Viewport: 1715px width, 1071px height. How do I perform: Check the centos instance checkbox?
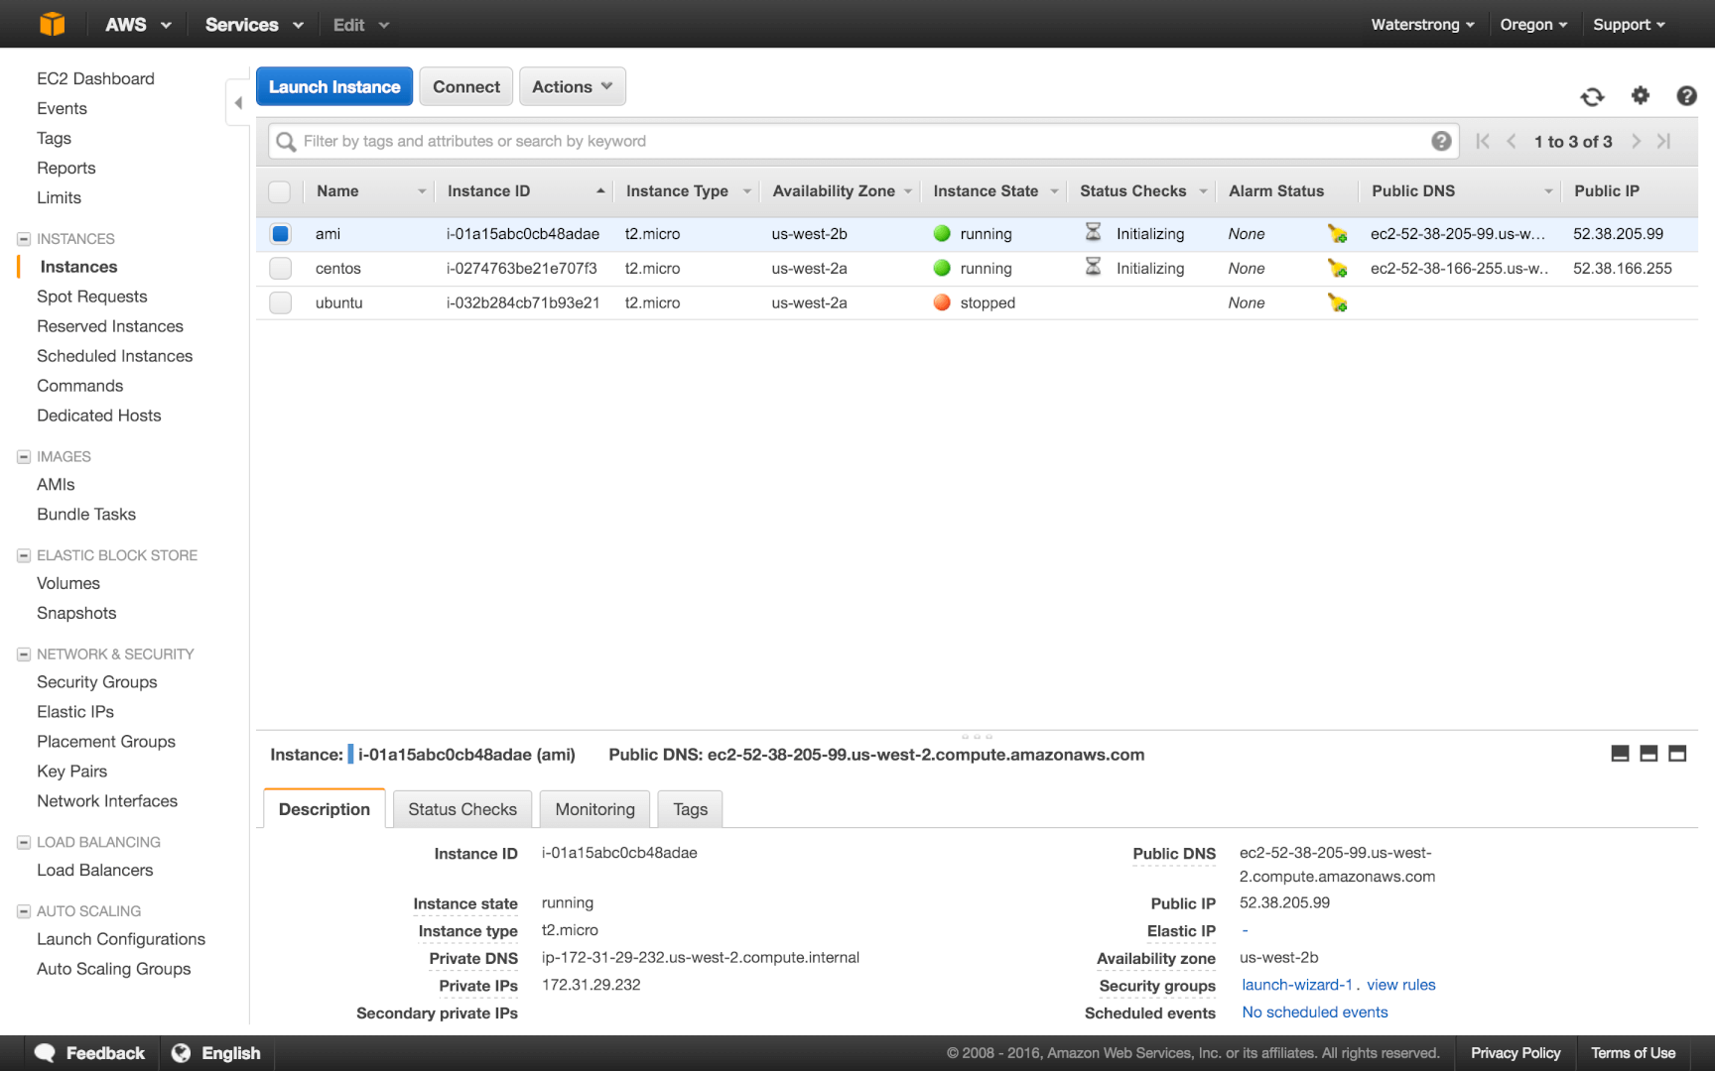(x=280, y=269)
